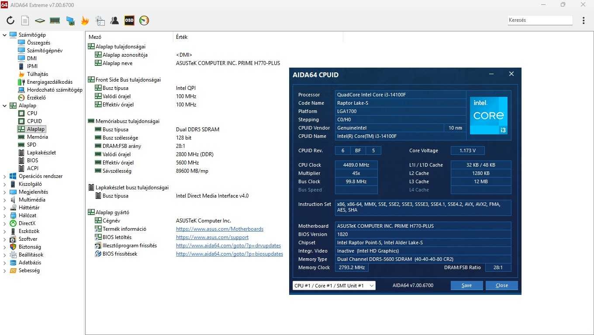Click the user silhouette toolbar icon
594x335 pixels.
[x=114, y=21]
